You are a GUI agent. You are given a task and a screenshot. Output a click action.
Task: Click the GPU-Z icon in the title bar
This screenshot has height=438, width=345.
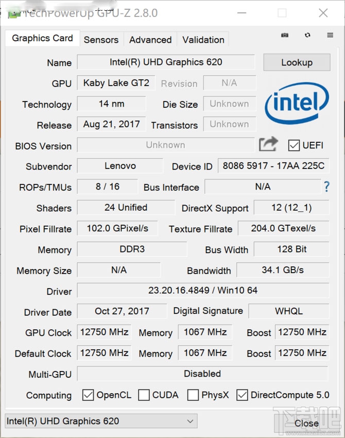click(x=13, y=13)
